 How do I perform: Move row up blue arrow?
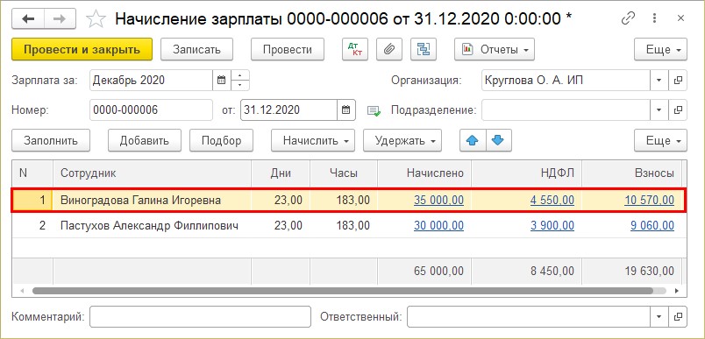(473, 140)
